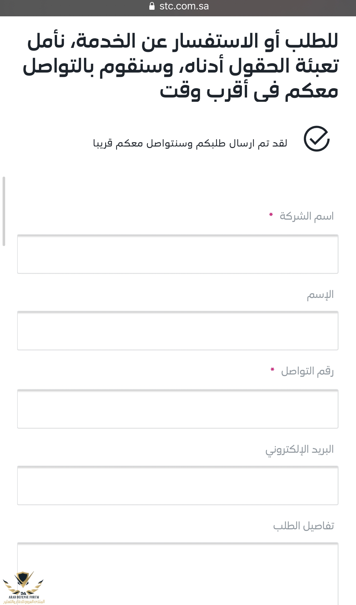Click the Arab Defense Forum logo watermark
Viewport: 356px width, 605px height.
click(24, 588)
